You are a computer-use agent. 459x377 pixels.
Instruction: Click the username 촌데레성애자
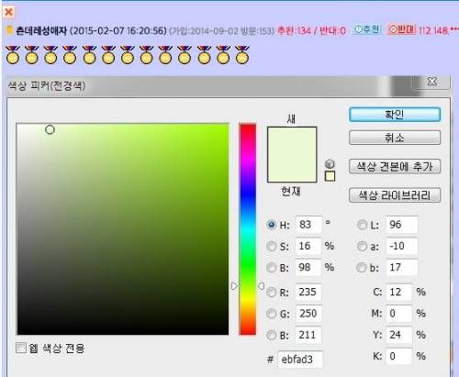click(41, 30)
